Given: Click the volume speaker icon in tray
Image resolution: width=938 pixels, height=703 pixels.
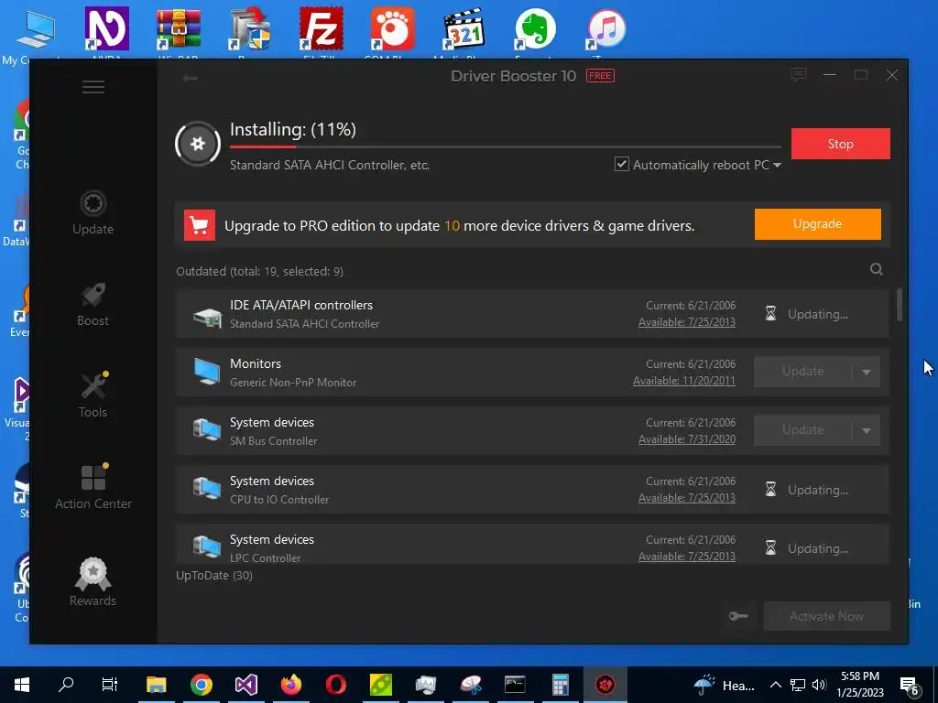Looking at the screenshot, I should pyautogui.click(x=819, y=685).
